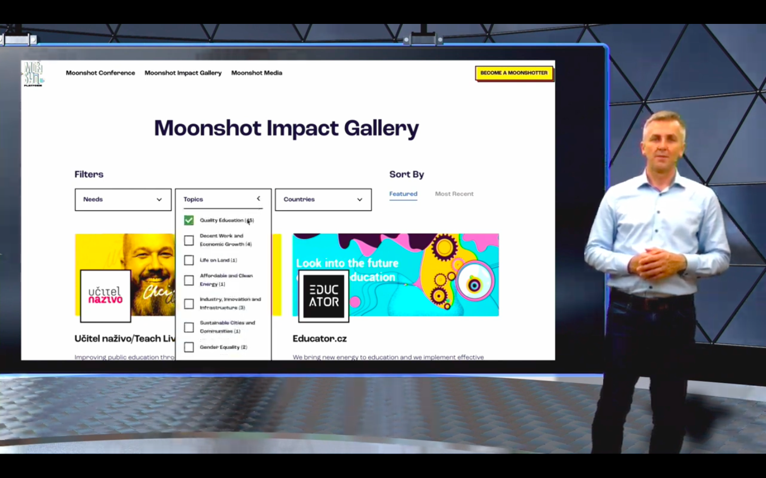
Task: Click the Učitel naživo logo tile
Action: [x=105, y=296]
